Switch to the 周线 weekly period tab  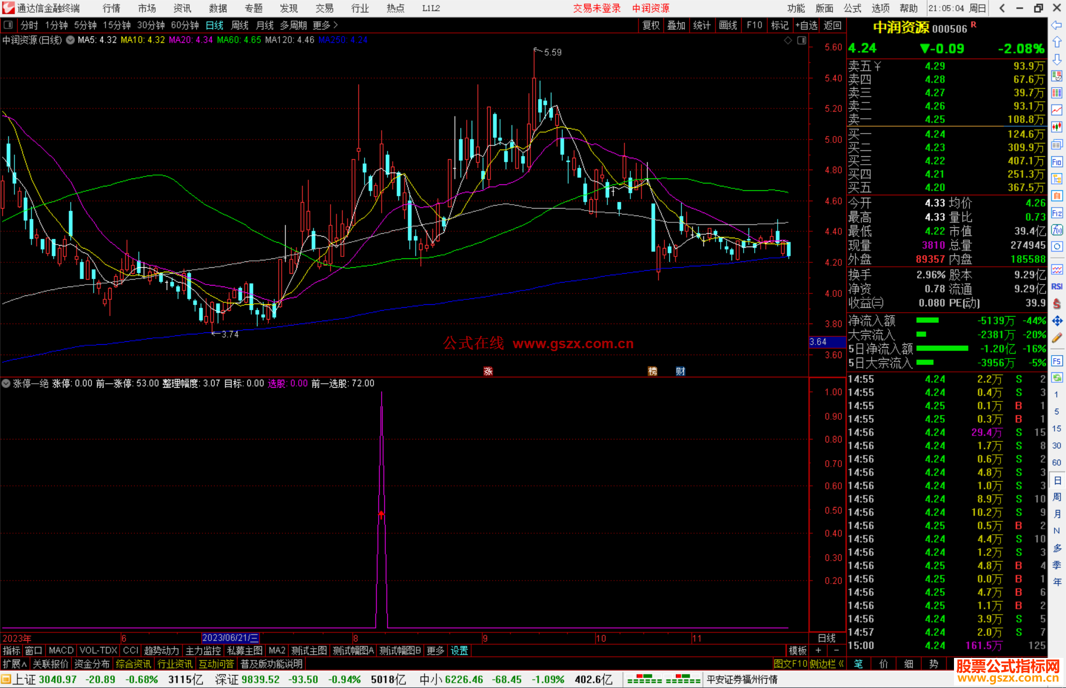pos(240,25)
